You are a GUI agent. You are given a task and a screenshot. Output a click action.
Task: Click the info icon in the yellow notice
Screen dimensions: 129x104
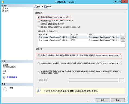point(39,90)
